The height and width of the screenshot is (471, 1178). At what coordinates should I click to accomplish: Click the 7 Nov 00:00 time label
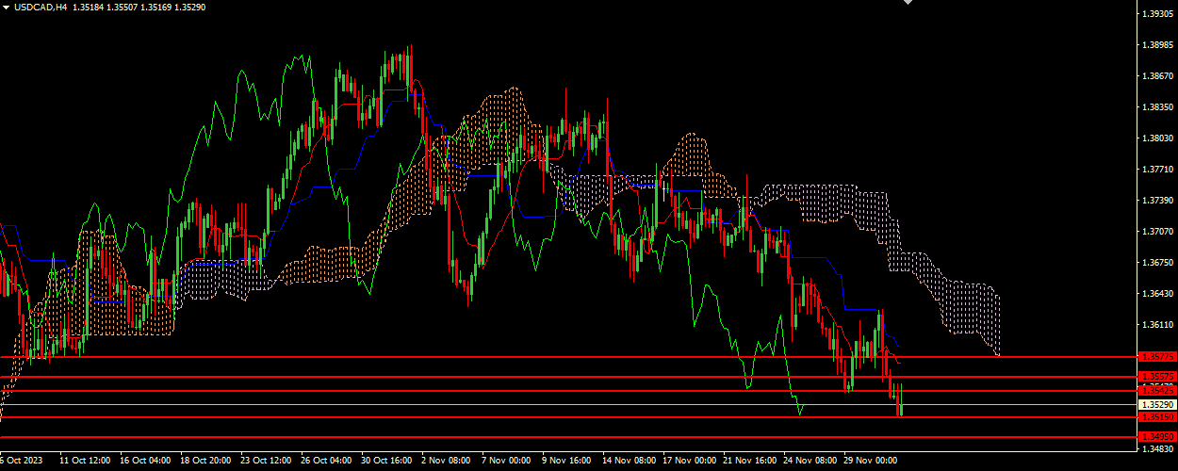[x=507, y=463]
